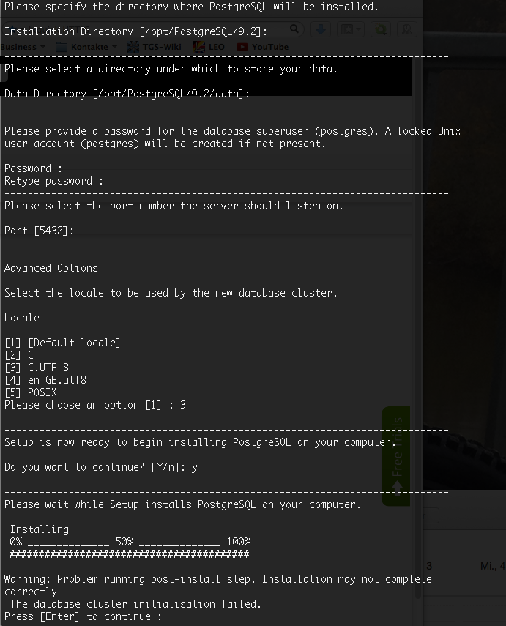This screenshot has height=626, width=506.
Task: Click 'Warning: Problem running post-install step' line
Action: pyautogui.click(x=218, y=579)
